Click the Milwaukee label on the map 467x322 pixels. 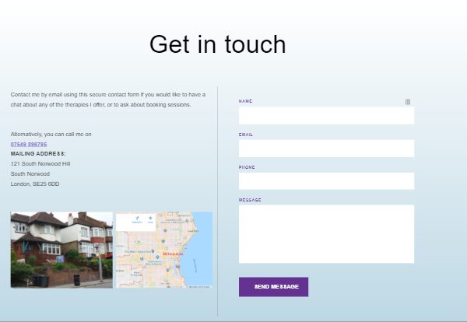pyautogui.click(x=173, y=254)
